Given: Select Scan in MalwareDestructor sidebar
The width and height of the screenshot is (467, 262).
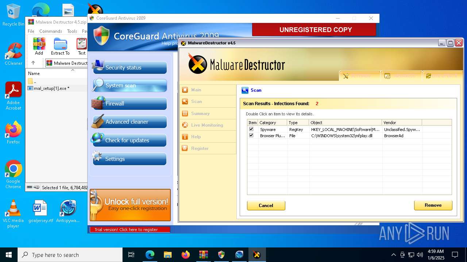Looking at the screenshot, I should point(208,102).
